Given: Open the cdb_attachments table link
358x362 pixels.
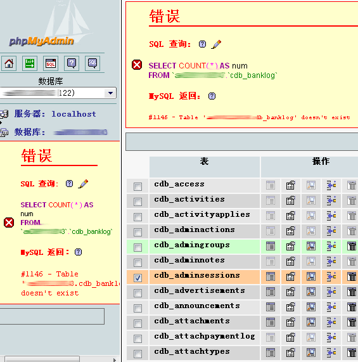Looking at the screenshot, I should click(x=192, y=321).
